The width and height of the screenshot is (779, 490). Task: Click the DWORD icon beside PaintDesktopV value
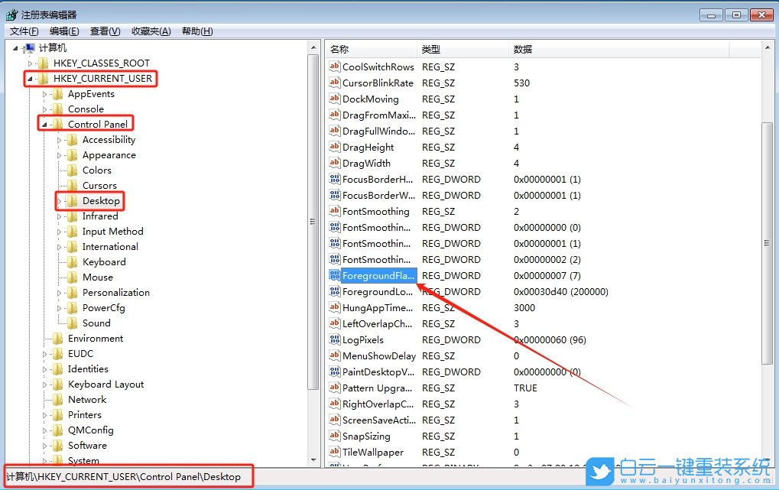(x=334, y=372)
